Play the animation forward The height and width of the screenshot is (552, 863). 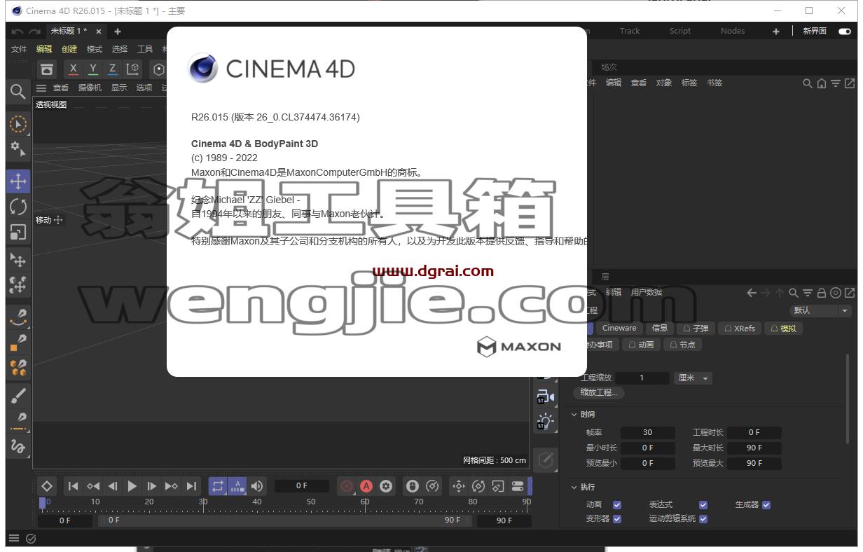click(x=132, y=486)
